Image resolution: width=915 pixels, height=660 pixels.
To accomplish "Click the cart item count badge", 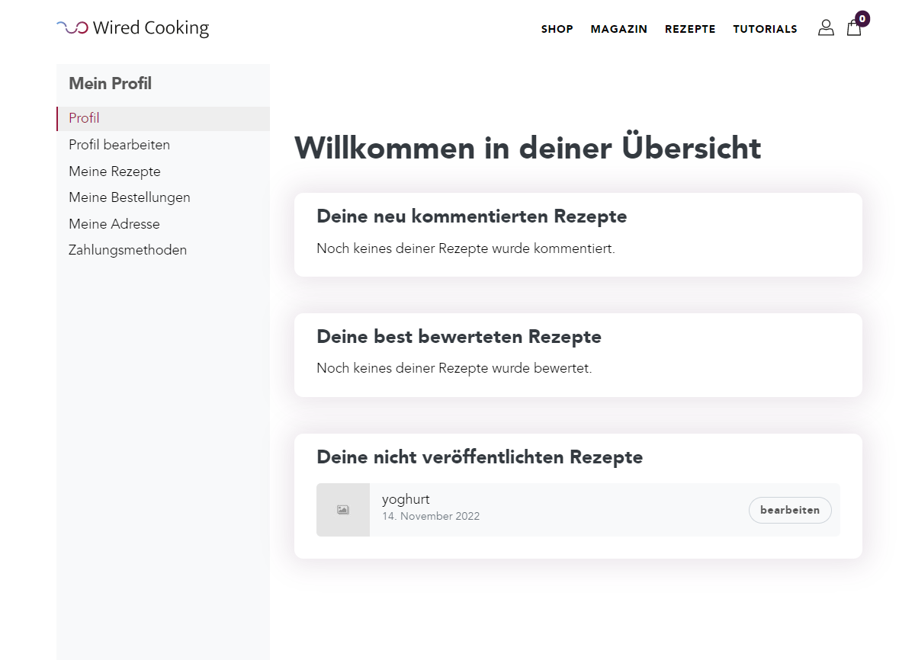I will coord(862,18).
